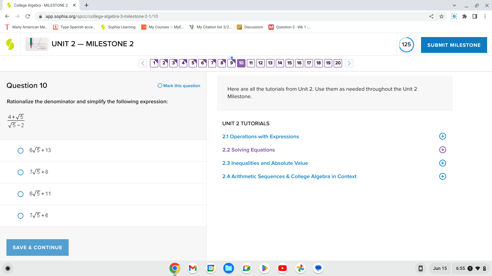Expand 2.2 Solving Equations plus icon

pos(443,150)
